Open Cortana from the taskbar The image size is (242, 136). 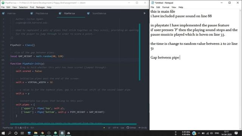click(16, 133)
